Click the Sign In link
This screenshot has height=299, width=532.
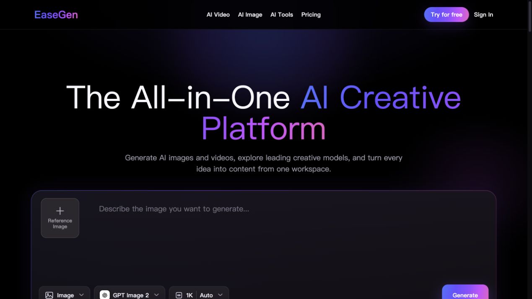(483, 15)
